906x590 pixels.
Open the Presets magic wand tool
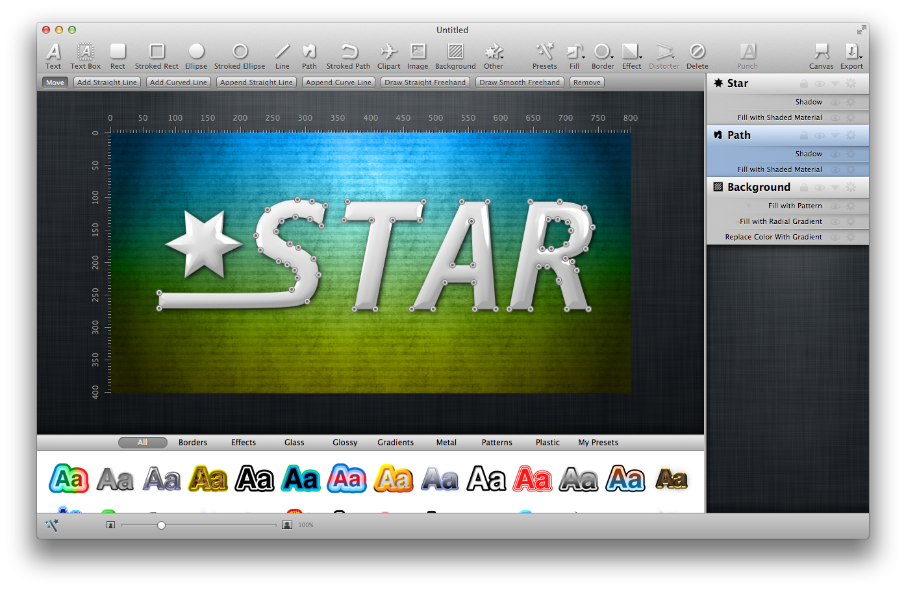(544, 52)
